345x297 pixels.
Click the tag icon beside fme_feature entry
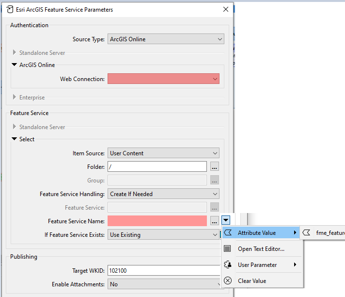pos(306,232)
